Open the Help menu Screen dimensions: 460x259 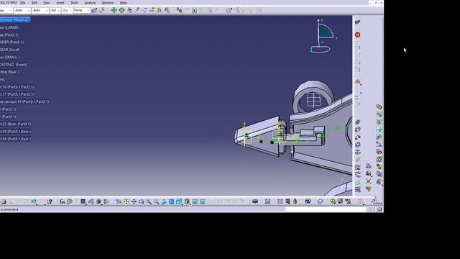click(x=123, y=3)
